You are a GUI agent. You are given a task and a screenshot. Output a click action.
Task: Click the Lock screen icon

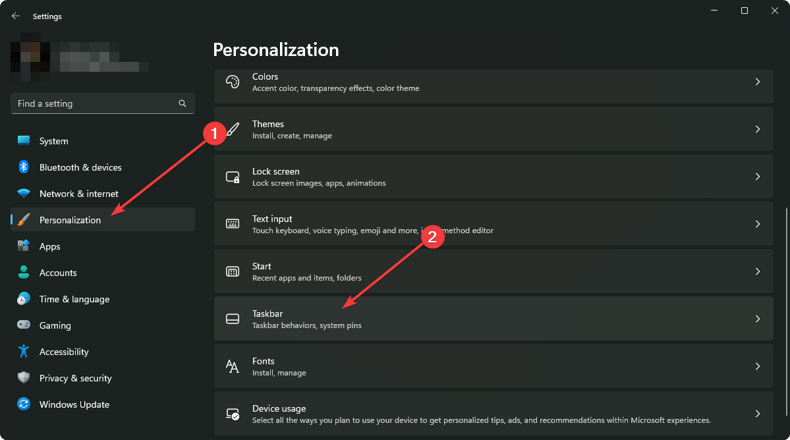tap(232, 177)
